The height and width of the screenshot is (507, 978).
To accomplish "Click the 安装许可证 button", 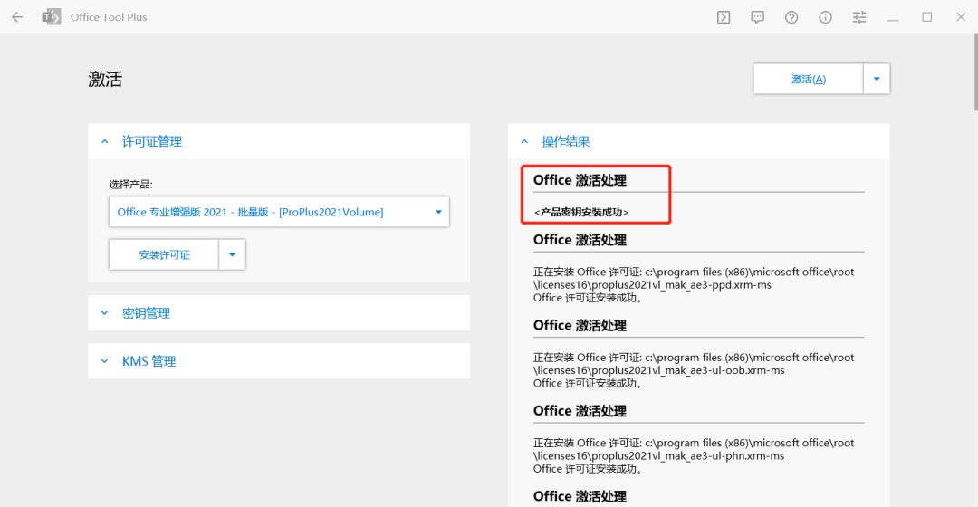I will 164,254.
